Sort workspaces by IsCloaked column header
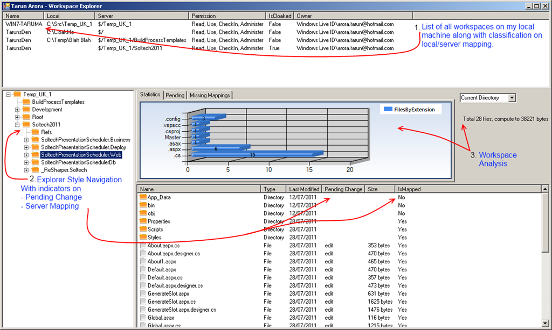This screenshot has width=552, height=330. click(x=280, y=16)
